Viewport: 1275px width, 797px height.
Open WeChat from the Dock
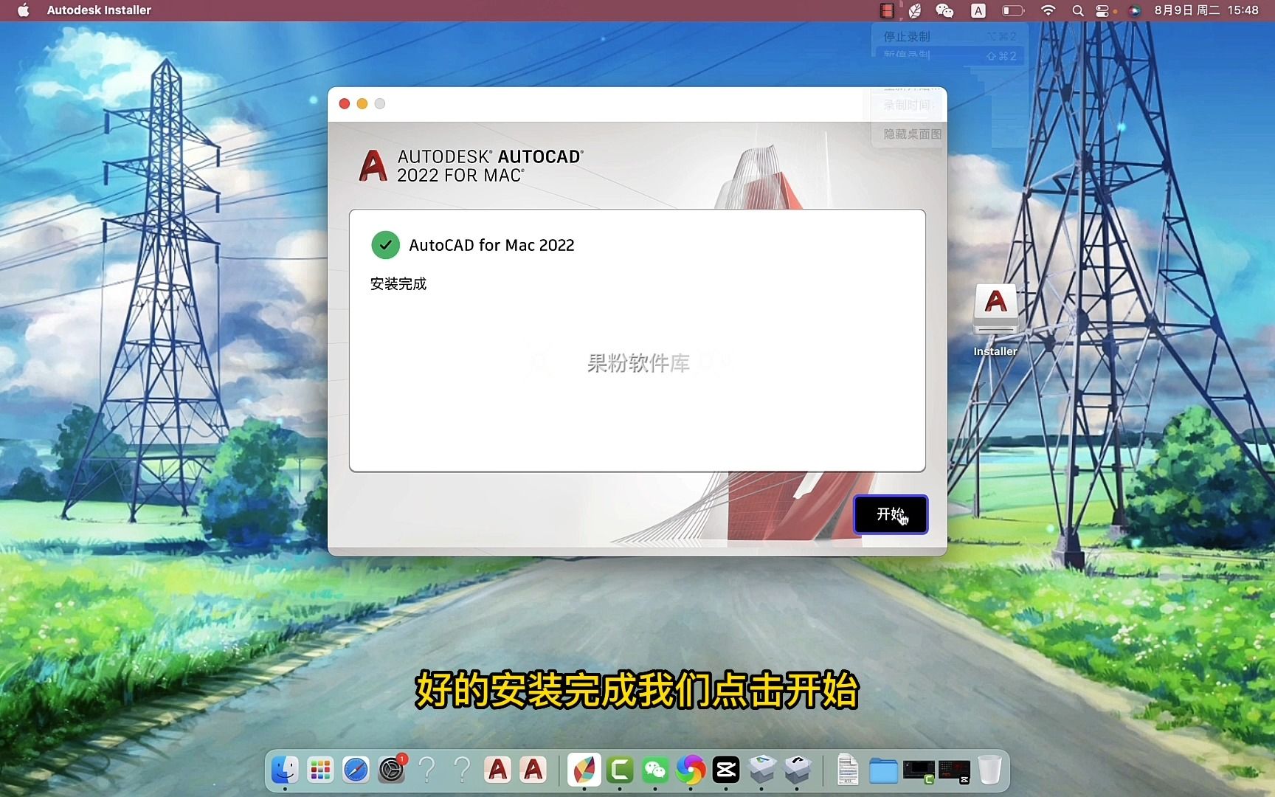(x=655, y=770)
